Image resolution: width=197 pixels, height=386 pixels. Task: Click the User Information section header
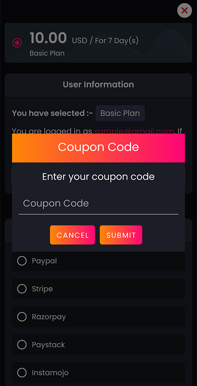pos(98,84)
